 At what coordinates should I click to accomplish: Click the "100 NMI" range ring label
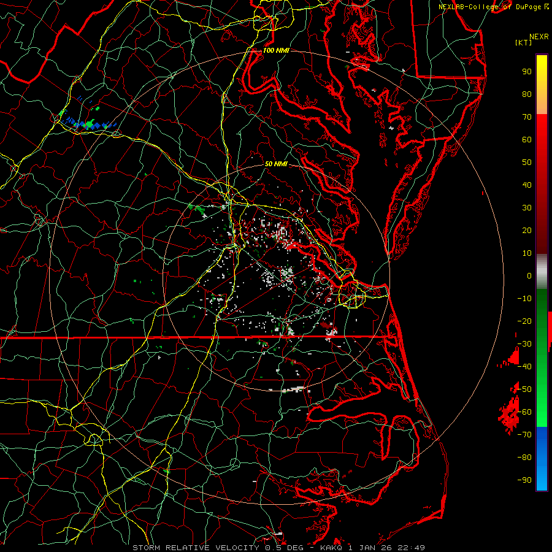click(x=276, y=50)
